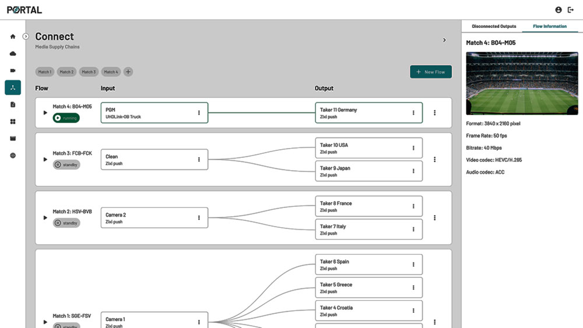The image size is (583, 328).
Task: Click the New Flow button
Action: pos(431,72)
